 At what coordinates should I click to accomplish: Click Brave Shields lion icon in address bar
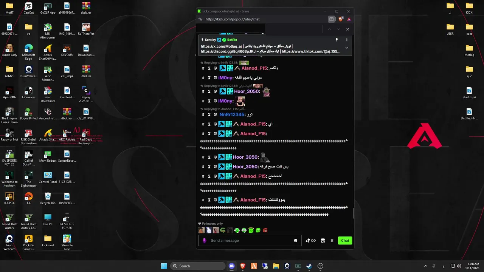click(341, 19)
